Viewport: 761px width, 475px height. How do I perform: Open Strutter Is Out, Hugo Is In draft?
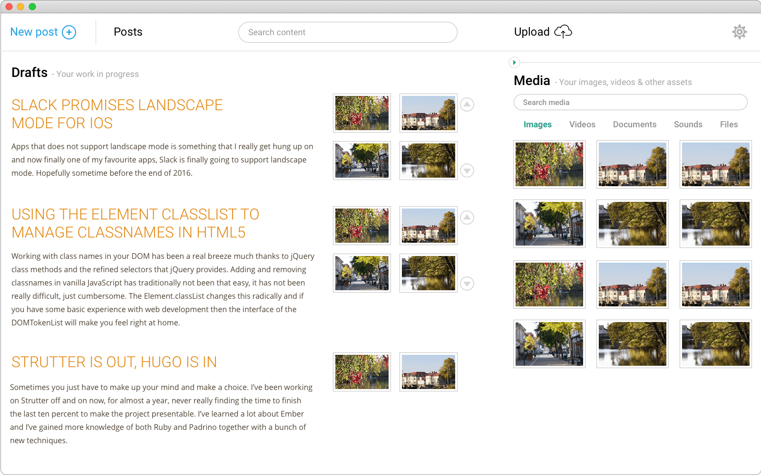tap(114, 362)
